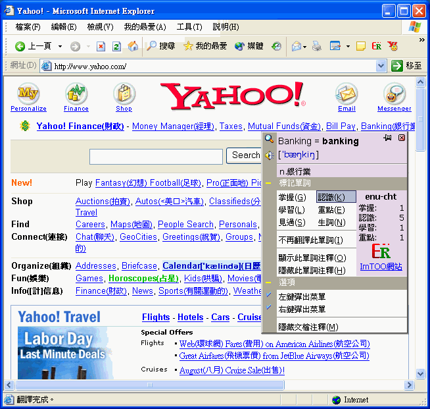The width and height of the screenshot is (430, 409).
Task: Mark word as 生詞(N)
Action: coord(331,222)
